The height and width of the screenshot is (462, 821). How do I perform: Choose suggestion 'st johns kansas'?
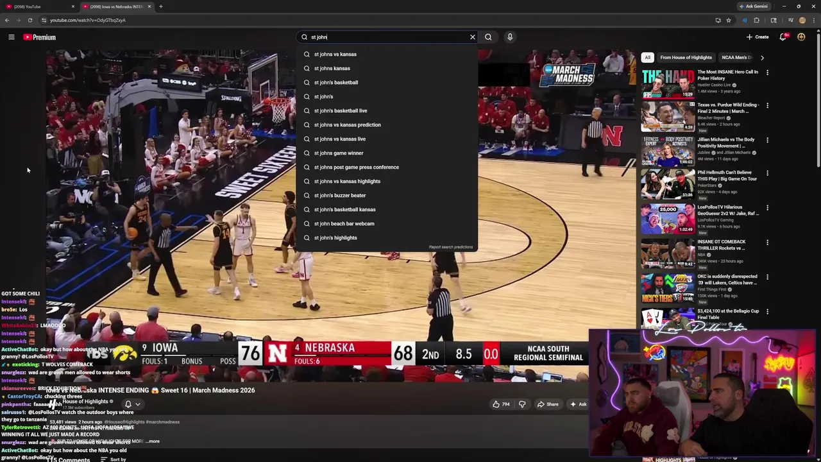pos(387,68)
